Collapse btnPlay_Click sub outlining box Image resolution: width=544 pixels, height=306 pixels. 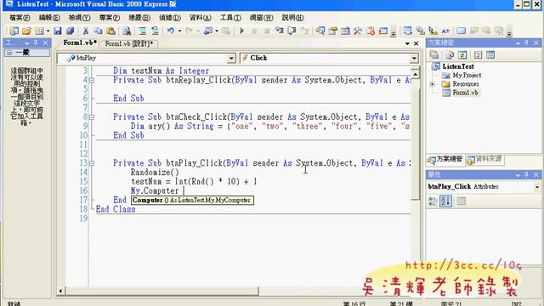(92, 163)
